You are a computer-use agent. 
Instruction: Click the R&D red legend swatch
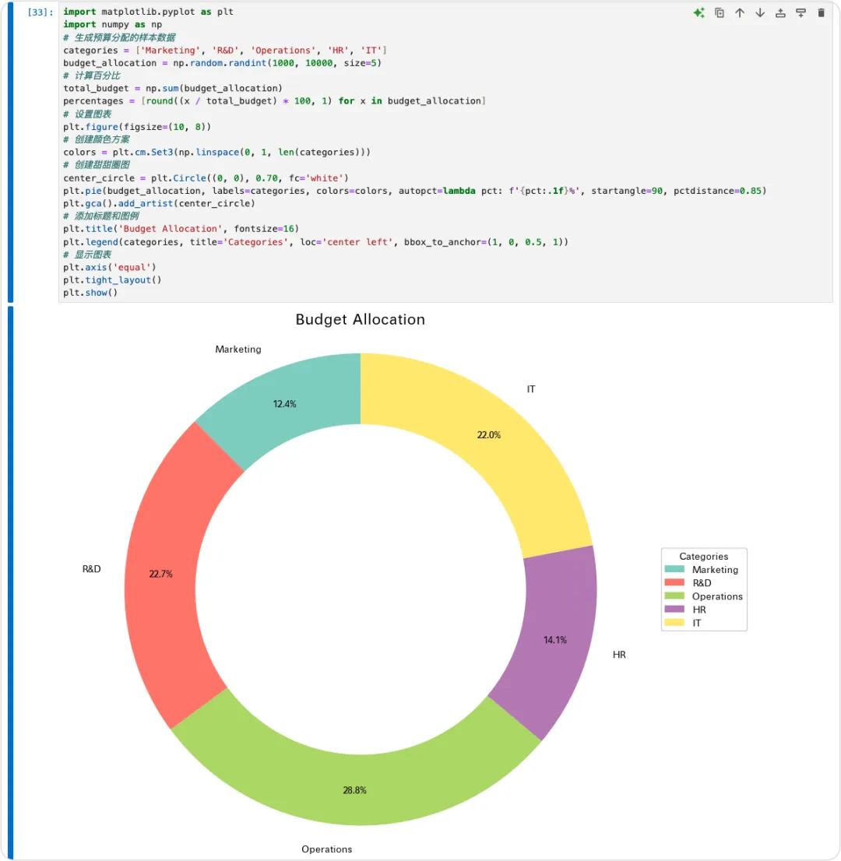click(674, 582)
